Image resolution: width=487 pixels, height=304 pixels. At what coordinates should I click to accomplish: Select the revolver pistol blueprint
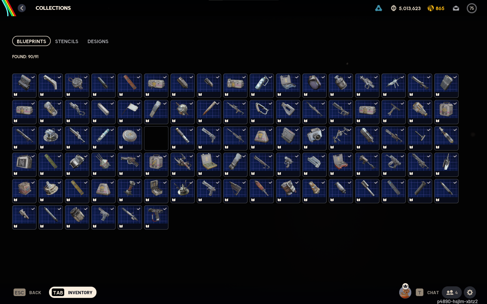[x=130, y=165]
